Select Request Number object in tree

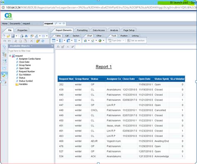coord(27,71)
